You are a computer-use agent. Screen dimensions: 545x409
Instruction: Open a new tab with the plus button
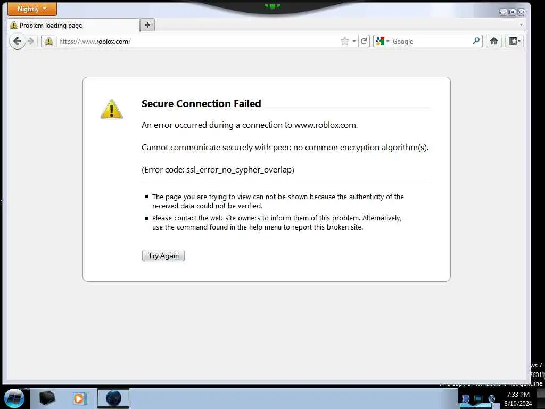[147, 25]
